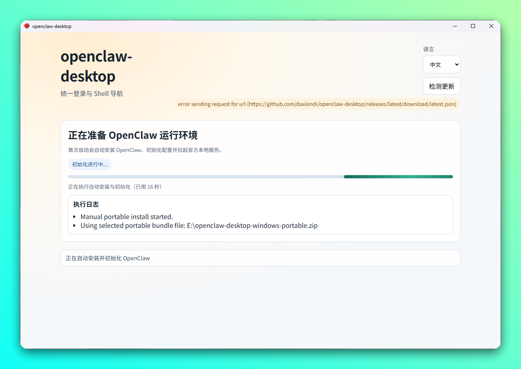Click the chevron arrow on the language selector
The height and width of the screenshot is (369, 521).
[x=457, y=64]
